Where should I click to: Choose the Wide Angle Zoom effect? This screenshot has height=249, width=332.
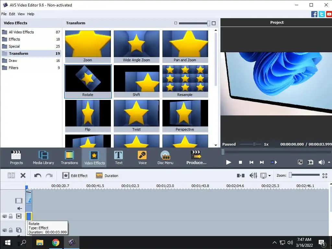pos(136,46)
